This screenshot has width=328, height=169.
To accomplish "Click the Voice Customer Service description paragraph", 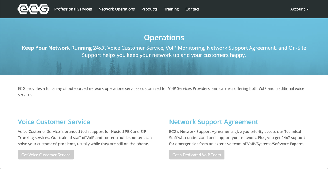I will [85, 138].
